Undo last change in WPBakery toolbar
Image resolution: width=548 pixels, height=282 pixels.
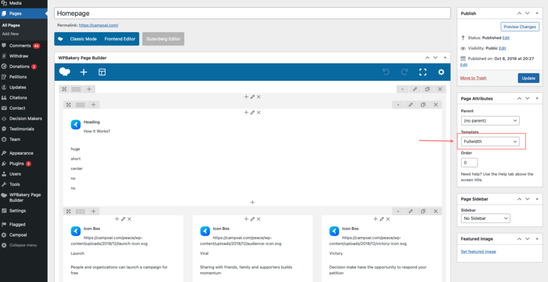386,72
